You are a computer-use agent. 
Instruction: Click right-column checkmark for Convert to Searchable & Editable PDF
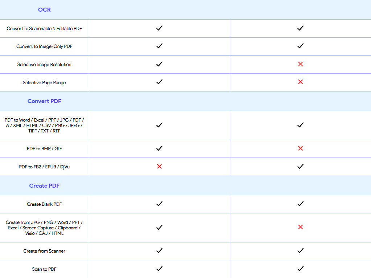click(x=301, y=28)
